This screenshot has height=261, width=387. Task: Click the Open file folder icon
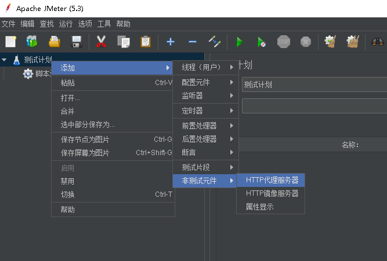point(55,42)
